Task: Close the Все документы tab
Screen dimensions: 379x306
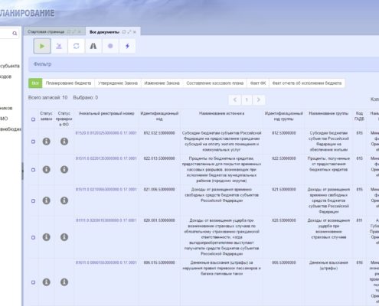Action: (135, 32)
